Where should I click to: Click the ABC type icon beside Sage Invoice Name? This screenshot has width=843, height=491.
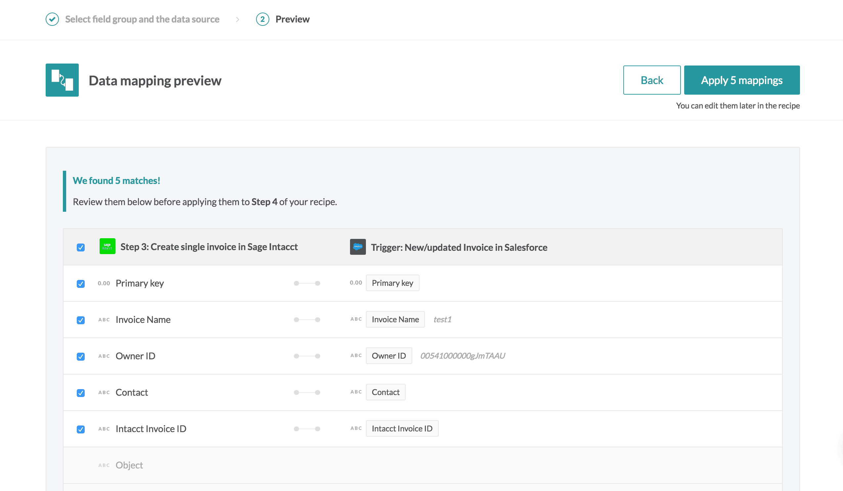point(104,320)
